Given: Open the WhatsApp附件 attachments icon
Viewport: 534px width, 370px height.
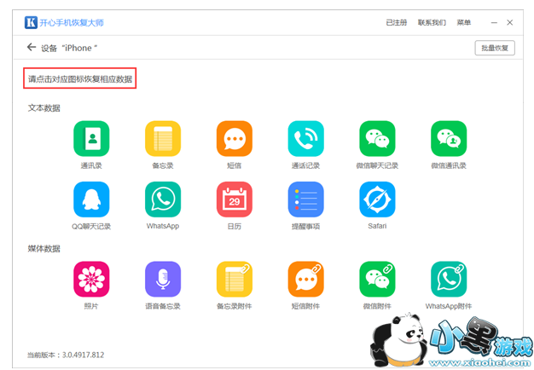Looking at the screenshot, I should click(x=449, y=279).
